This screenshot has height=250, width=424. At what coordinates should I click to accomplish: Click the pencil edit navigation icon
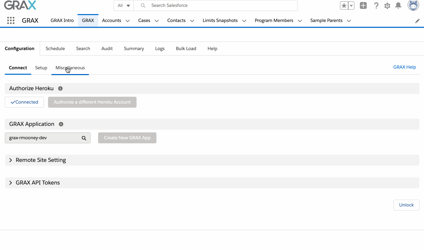417,21
